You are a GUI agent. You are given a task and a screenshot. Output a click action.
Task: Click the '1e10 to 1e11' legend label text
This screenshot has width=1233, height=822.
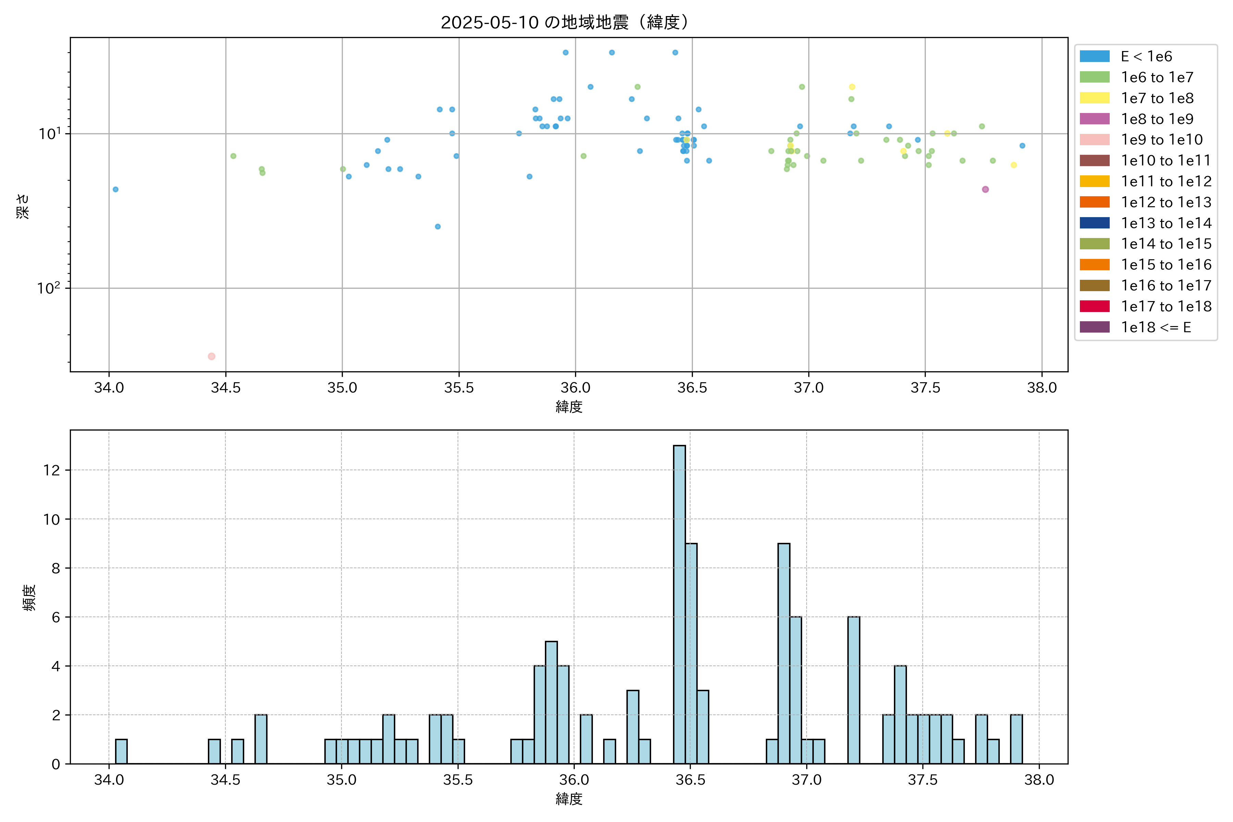pos(1166,160)
